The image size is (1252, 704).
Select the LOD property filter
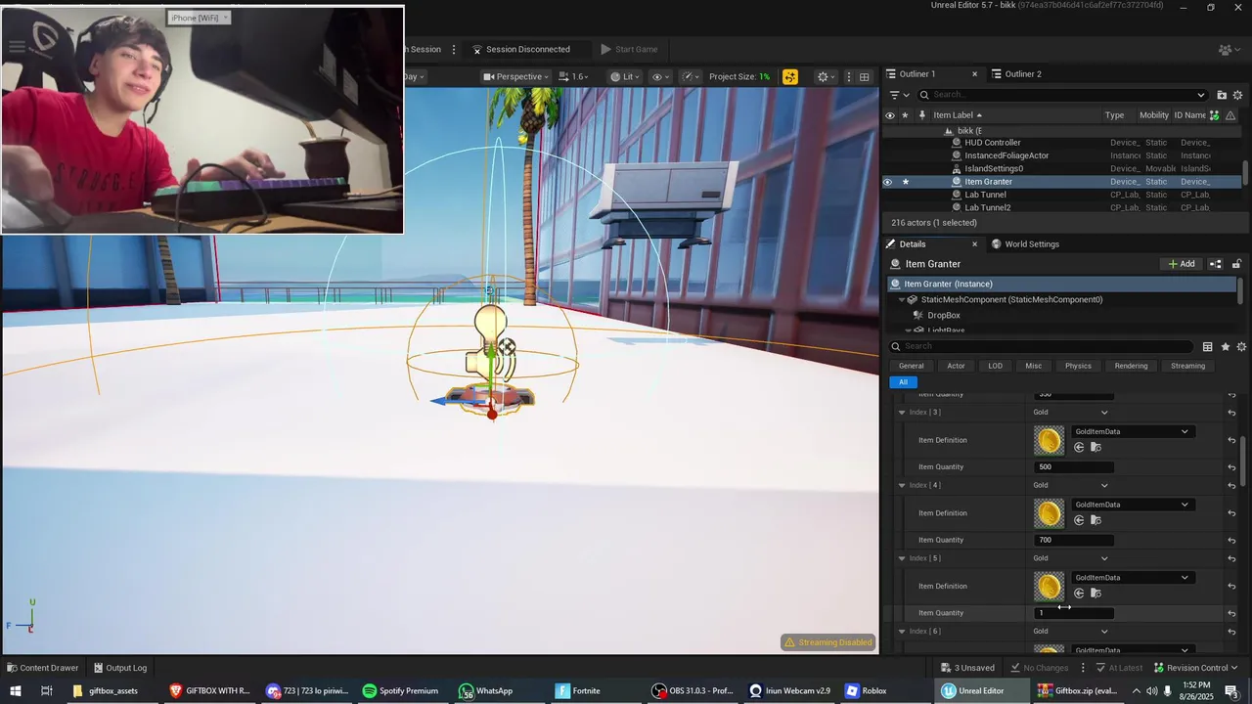pos(995,366)
